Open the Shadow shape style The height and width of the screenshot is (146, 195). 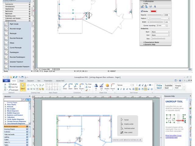pyautogui.click(x=107, y=87)
